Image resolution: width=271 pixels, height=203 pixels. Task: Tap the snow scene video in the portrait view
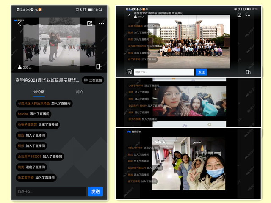[x=59, y=45]
